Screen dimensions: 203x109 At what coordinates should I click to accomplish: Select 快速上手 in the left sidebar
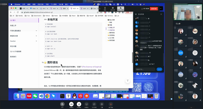tap(13, 26)
